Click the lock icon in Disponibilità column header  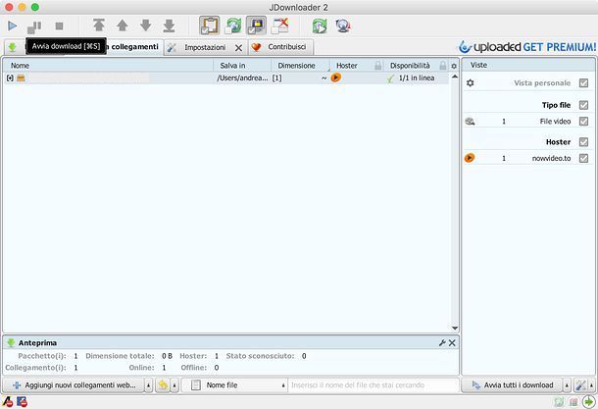pyautogui.click(x=443, y=66)
